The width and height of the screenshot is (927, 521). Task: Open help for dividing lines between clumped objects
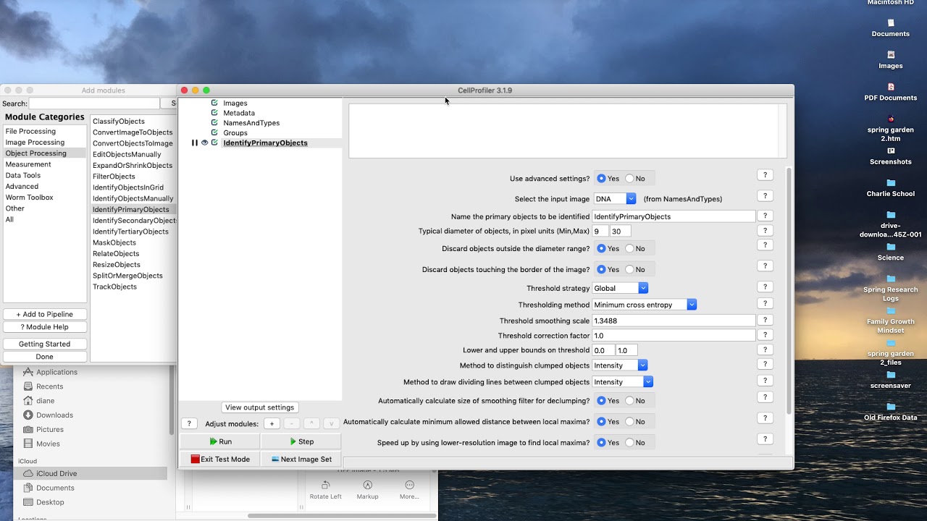click(765, 381)
